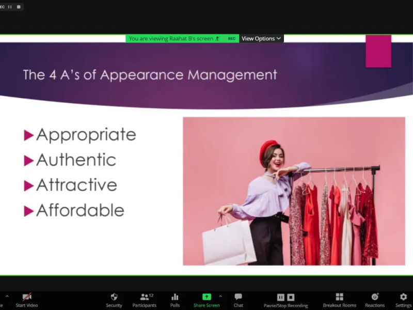Open the Security shield menu
The image size is (413, 310).
click(x=114, y=297)
